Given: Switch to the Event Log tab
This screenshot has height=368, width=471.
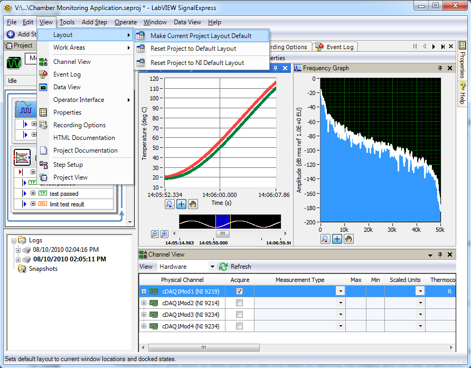Looking at the screenshot, I should point(340,47).
